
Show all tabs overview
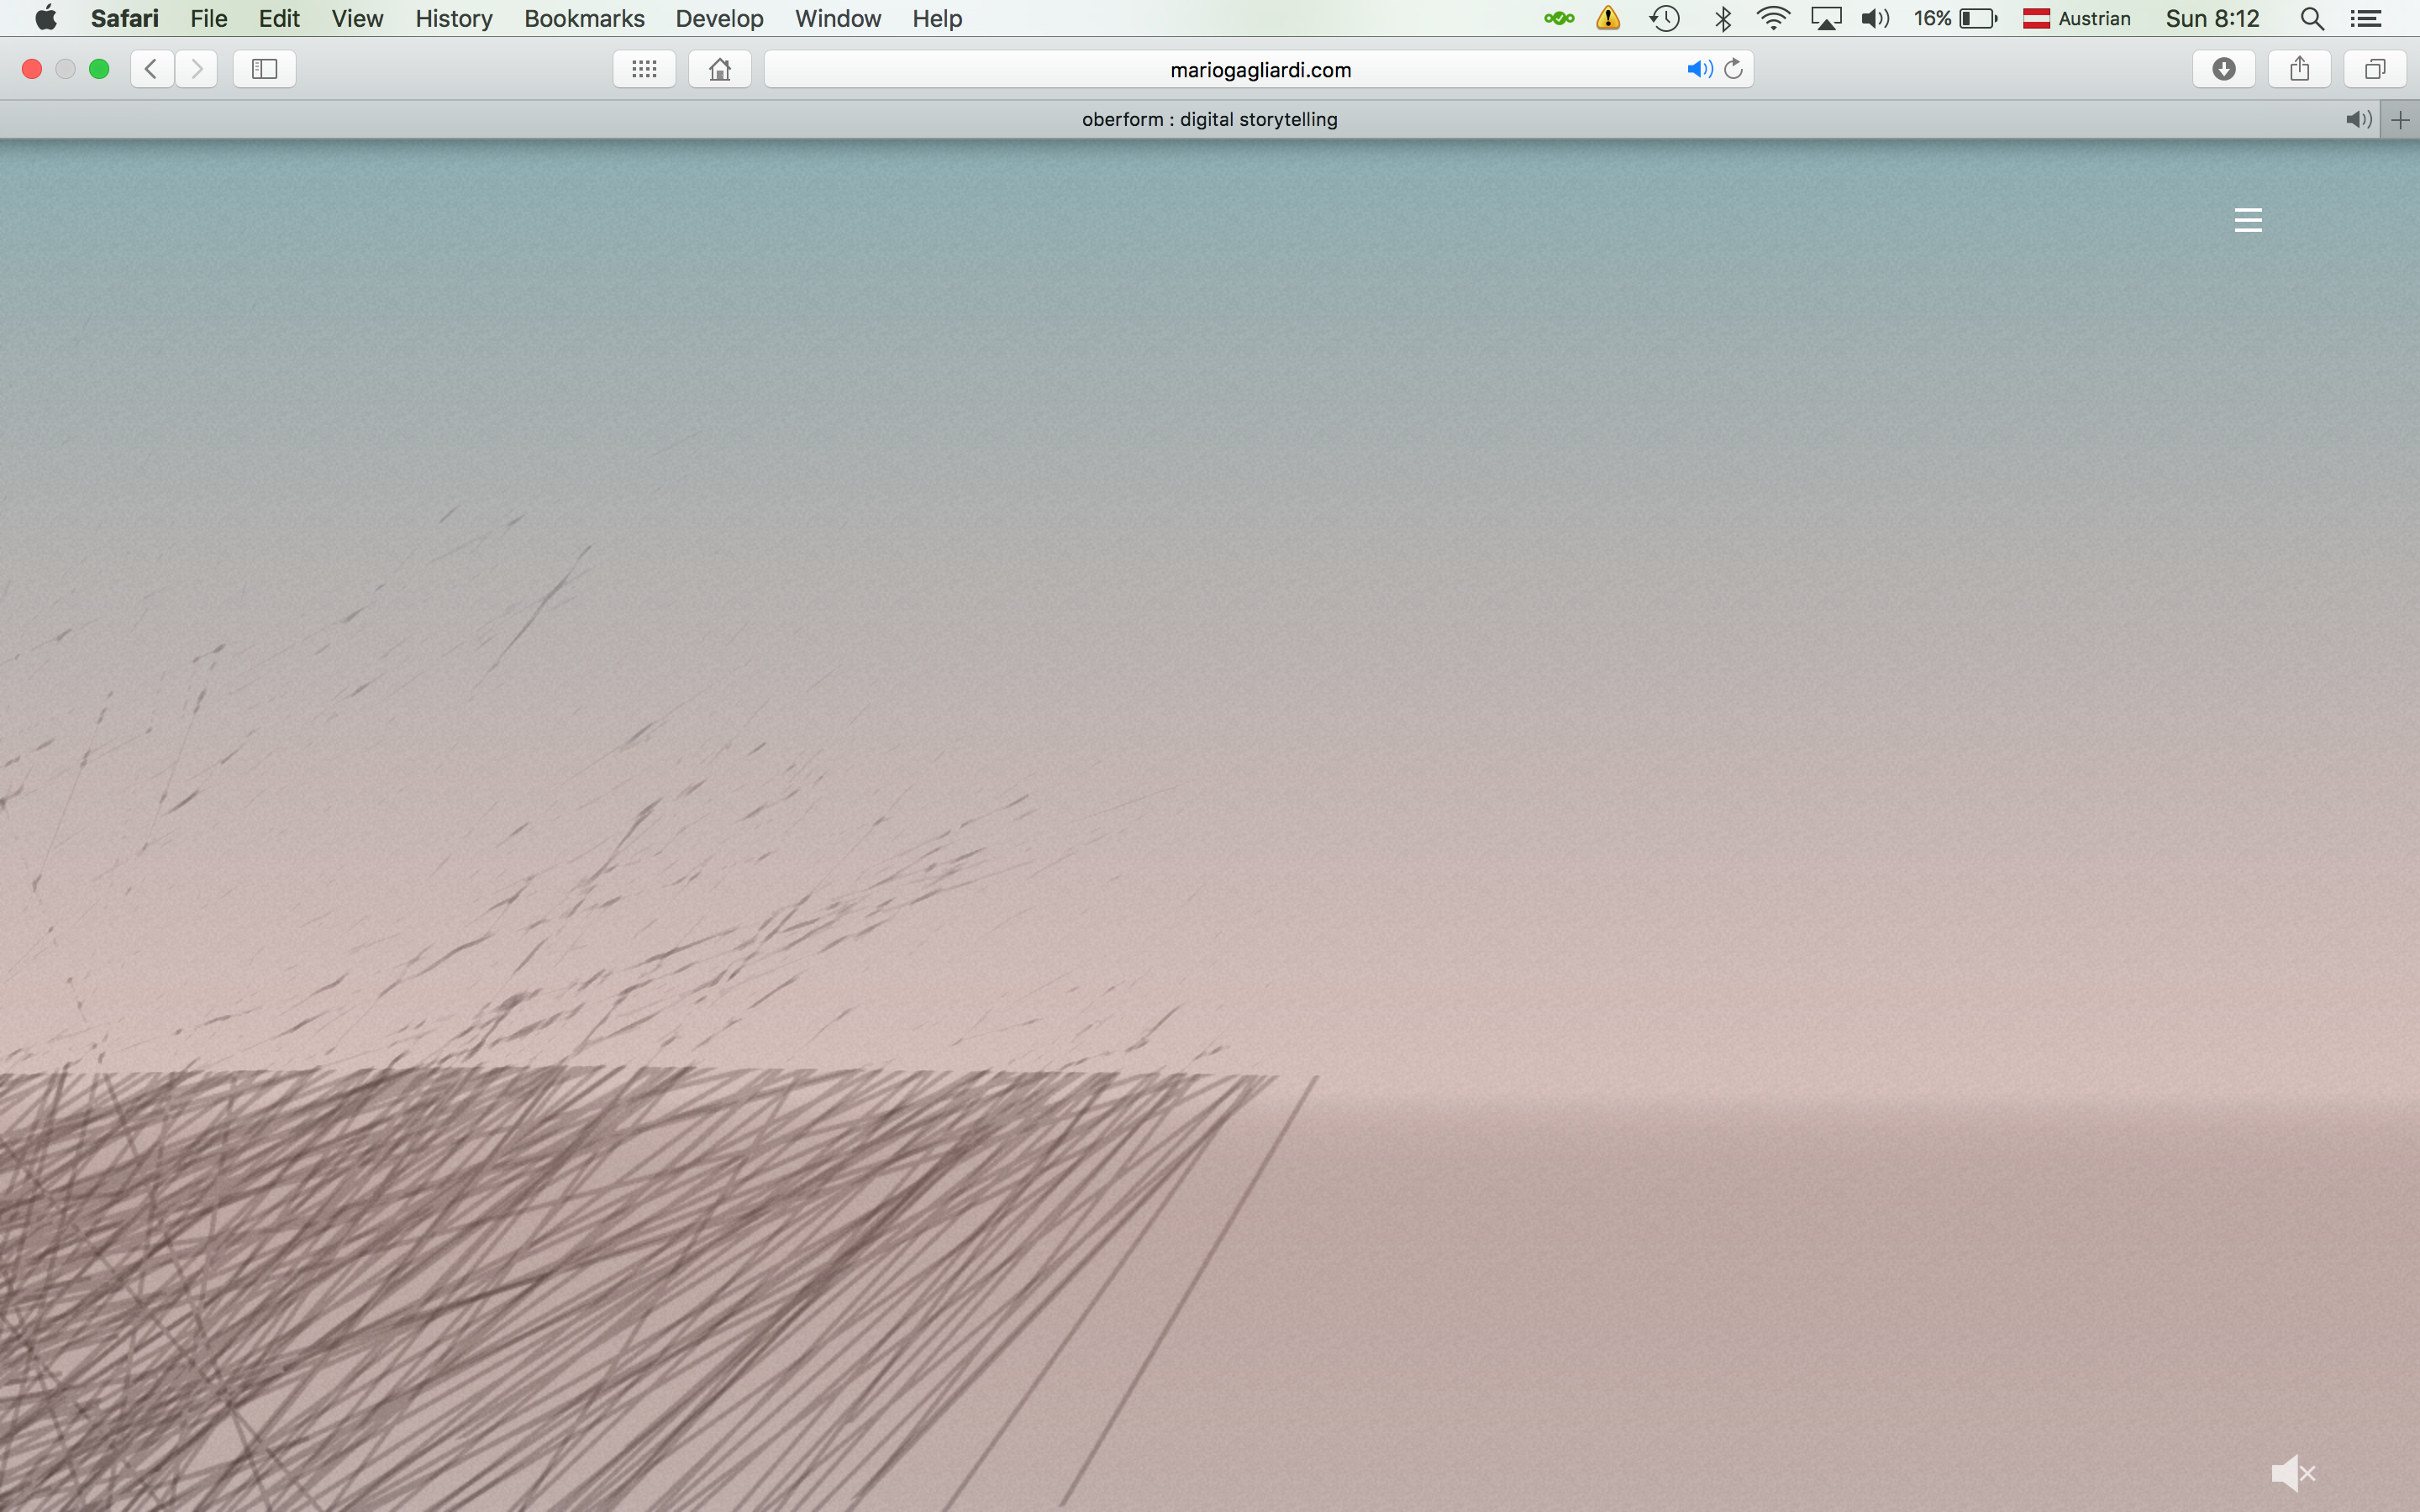[x=2375, y=69]
